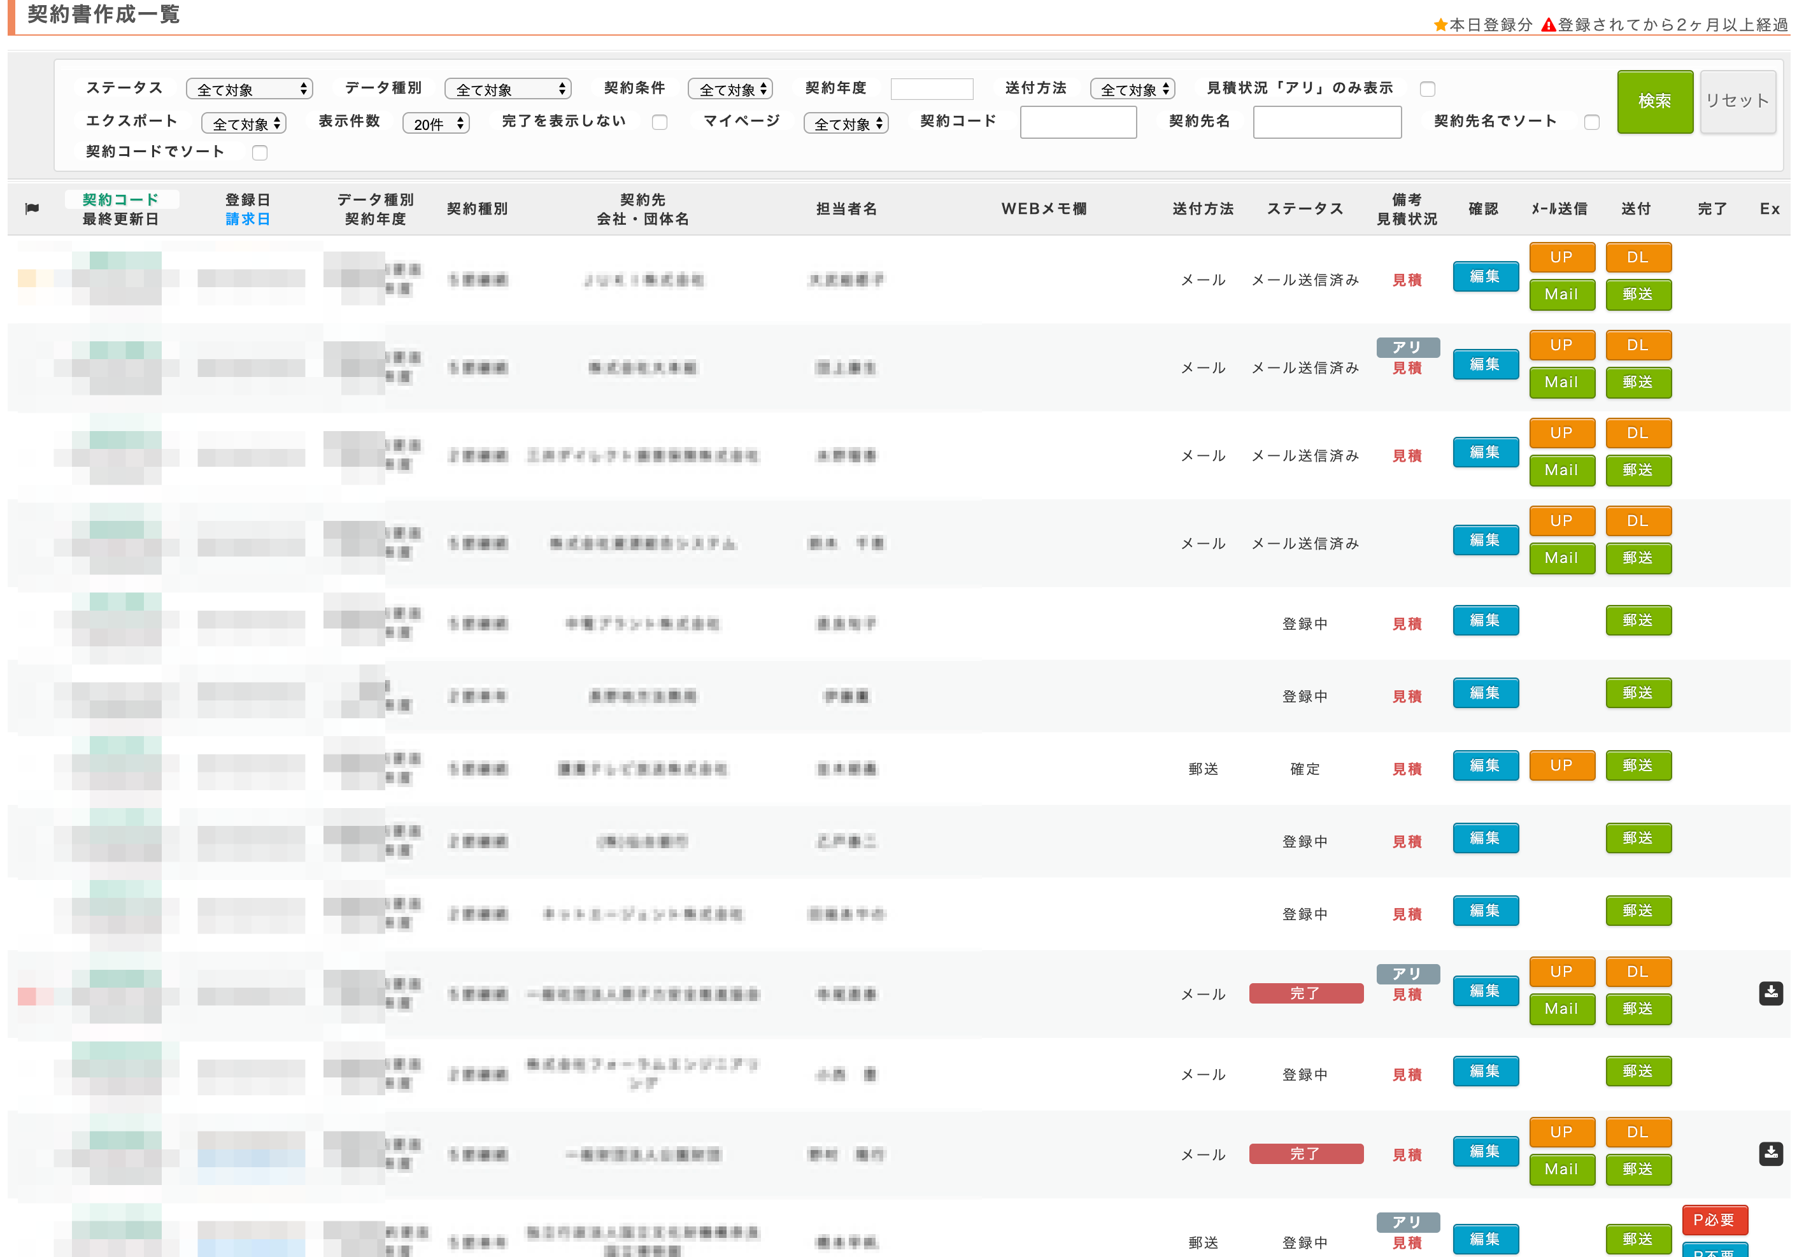Click the DL button in the first row

(x=1637, y=257)
